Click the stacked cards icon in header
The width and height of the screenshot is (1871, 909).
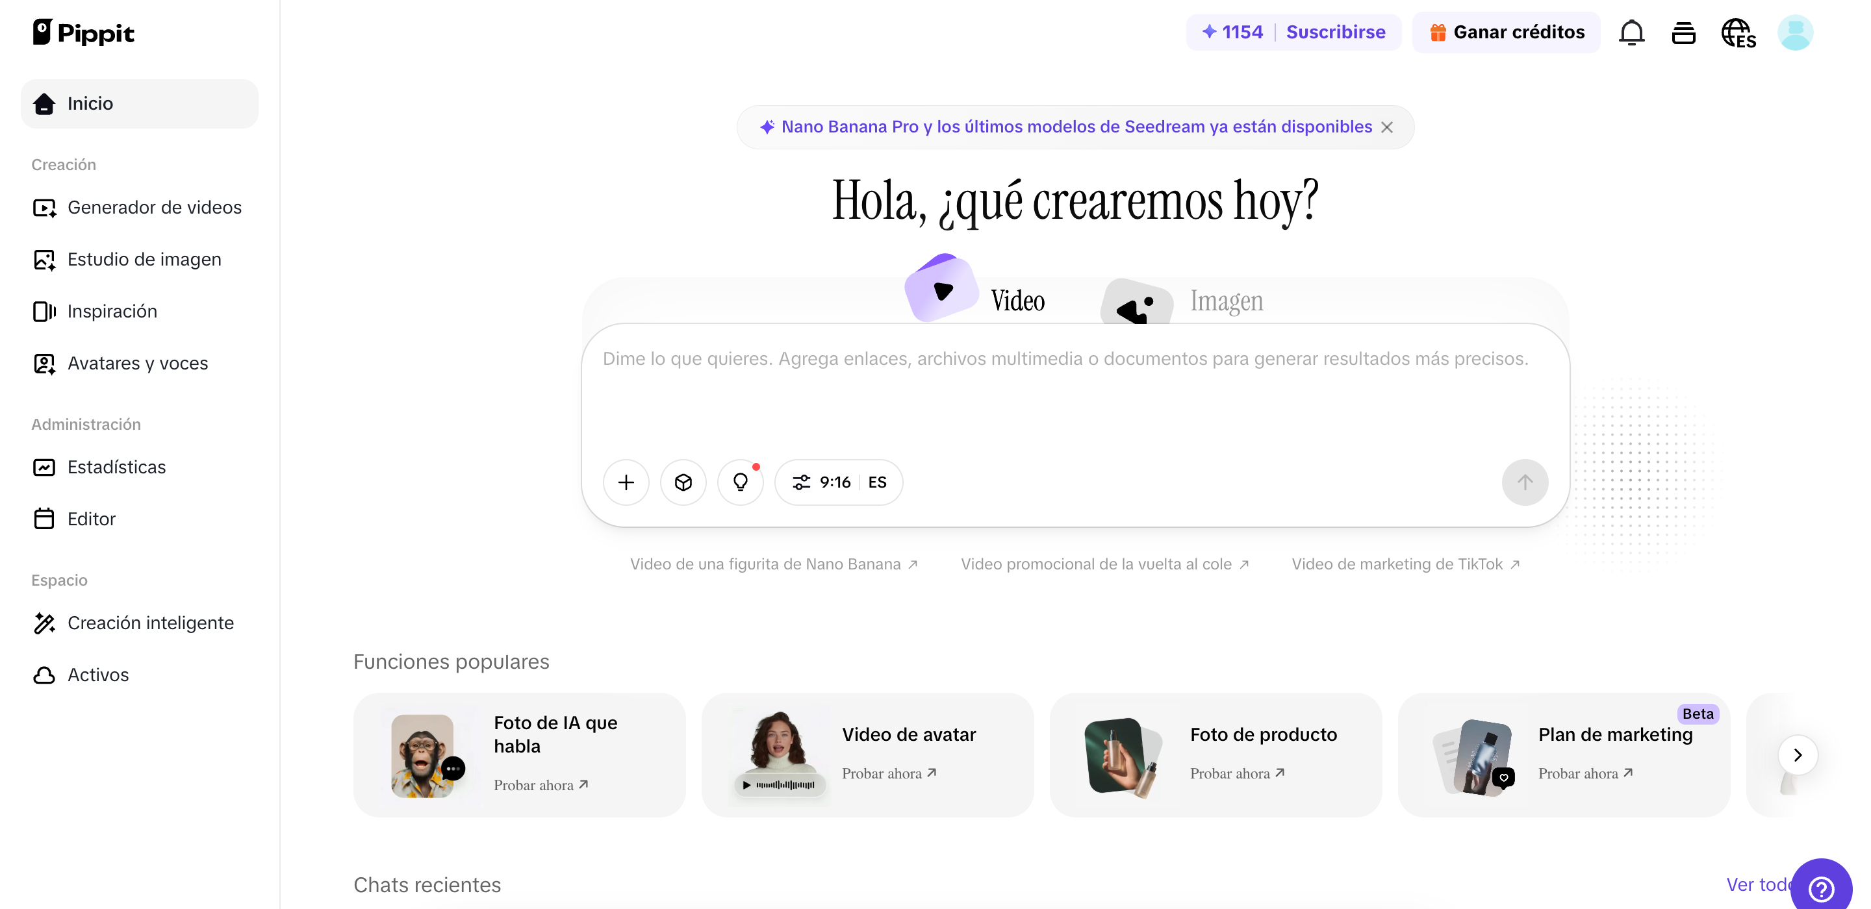click(1683, 32)
